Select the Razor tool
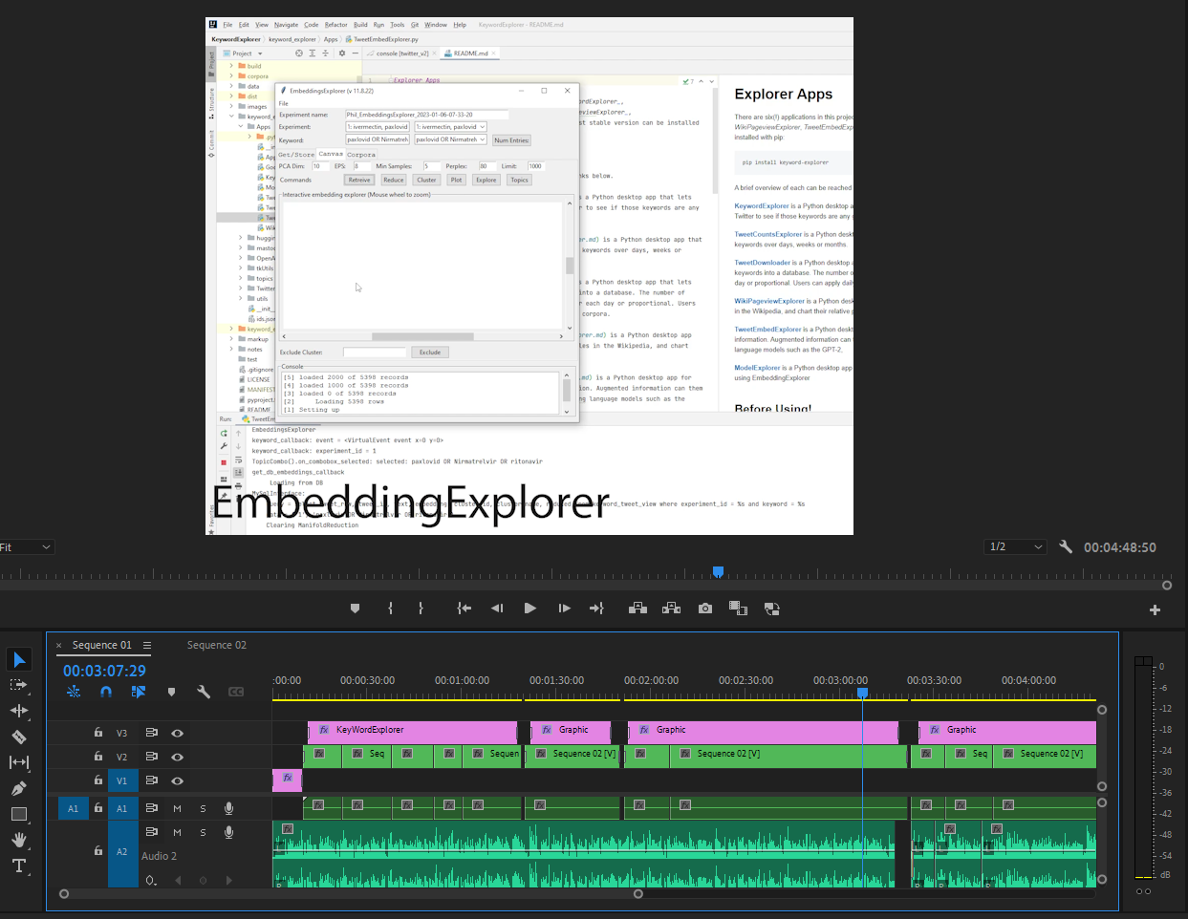Image resolution: width=1188 pixels, height=919 pixels. [x=18, y=737]
